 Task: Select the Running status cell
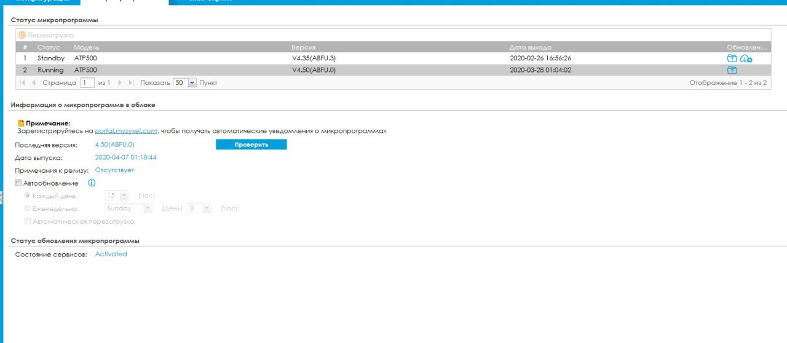pos(50,70)
